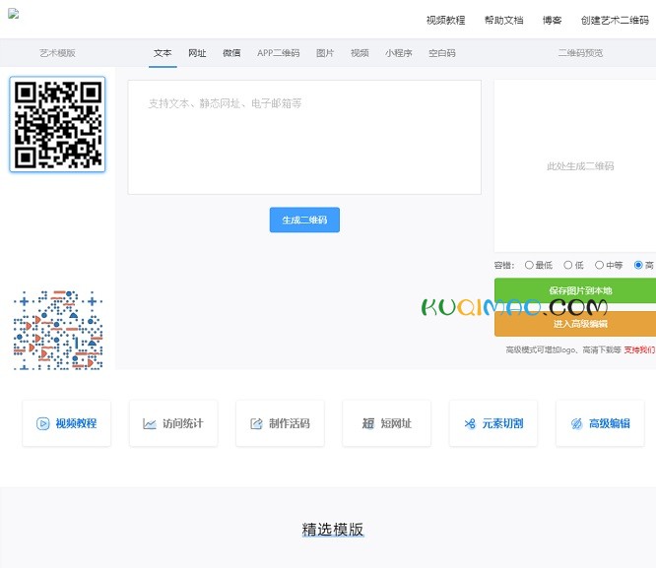Screen dimensions: 656x568
Task: Click the 二维码预览 header label
Action: click(x=580, y=53)
